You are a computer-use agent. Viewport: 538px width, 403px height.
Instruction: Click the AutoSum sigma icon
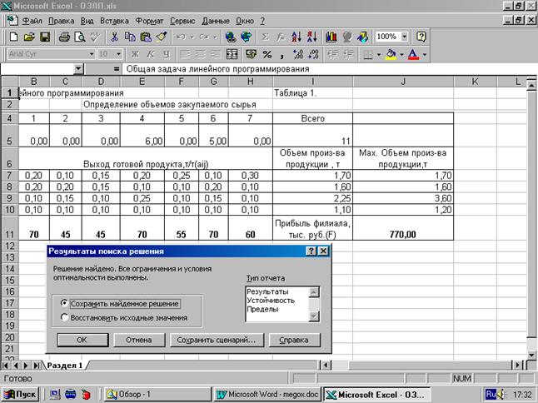265,37
